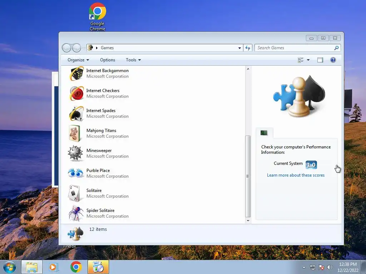This screenshot has height=274, width=366.
Task: Expand the address bar history dropdown
Action: tap(239, 48)
